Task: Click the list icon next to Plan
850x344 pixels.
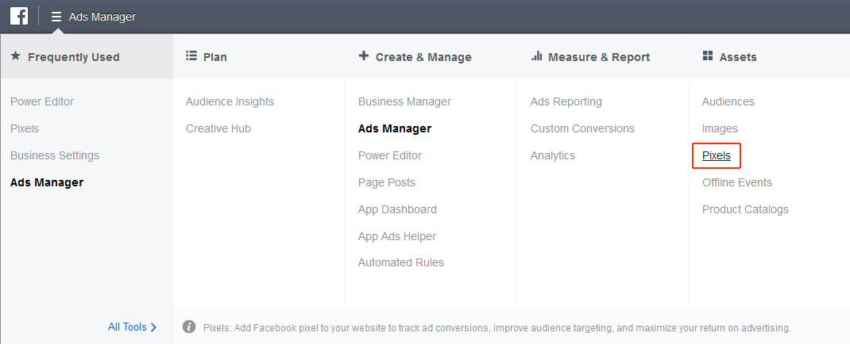Action: tap(191, 55)
